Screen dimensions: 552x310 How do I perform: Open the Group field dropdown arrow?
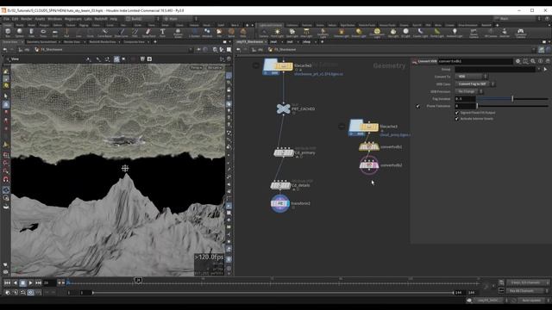tap(539, 69)
